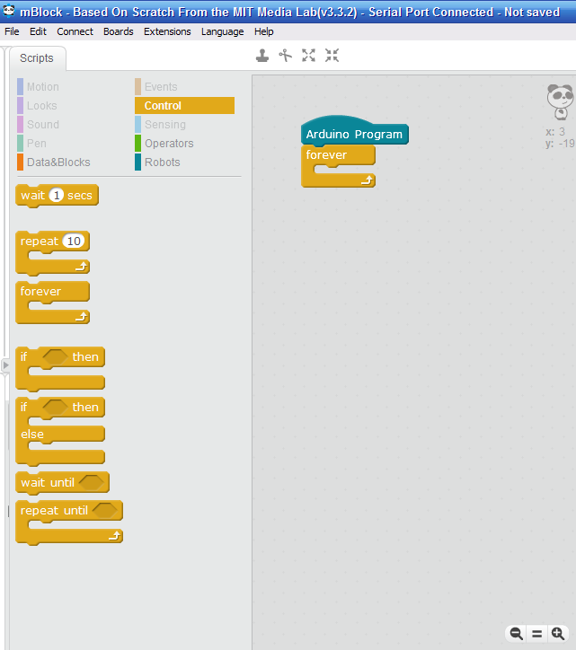This screenshot has height=650, width=576.
Task: Open the Boards menu
Action: pyautogui.click(x=119, y=31)
